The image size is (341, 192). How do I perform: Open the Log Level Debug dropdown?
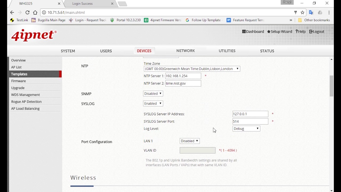(246, 129)
